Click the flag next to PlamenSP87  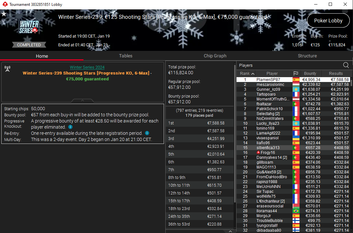tap(296, 80)
